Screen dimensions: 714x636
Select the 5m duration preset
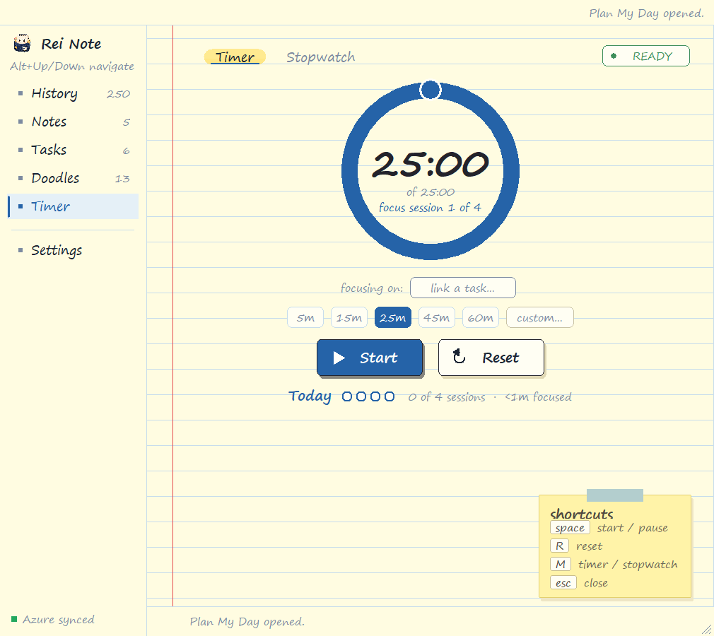(x=305, y=318)
